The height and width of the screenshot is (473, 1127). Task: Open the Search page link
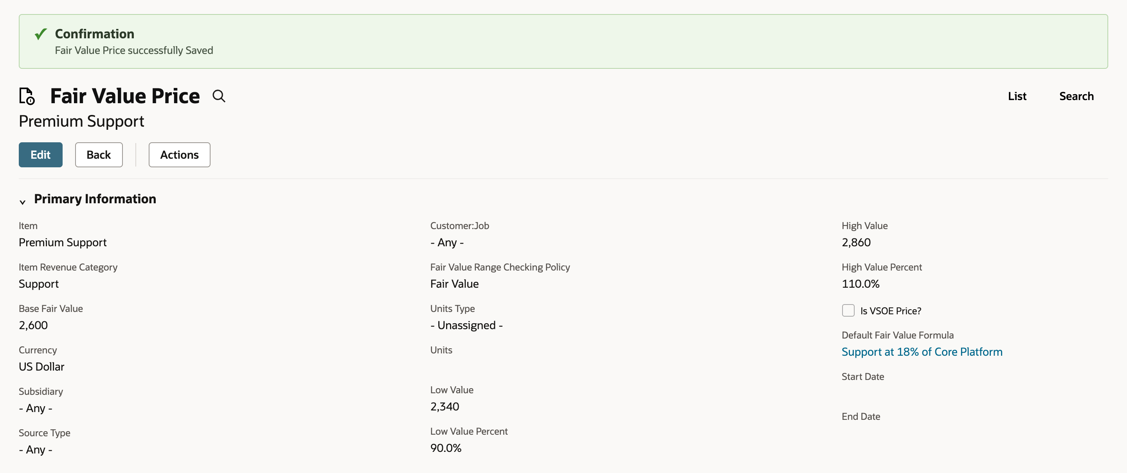click(1076, 96)
